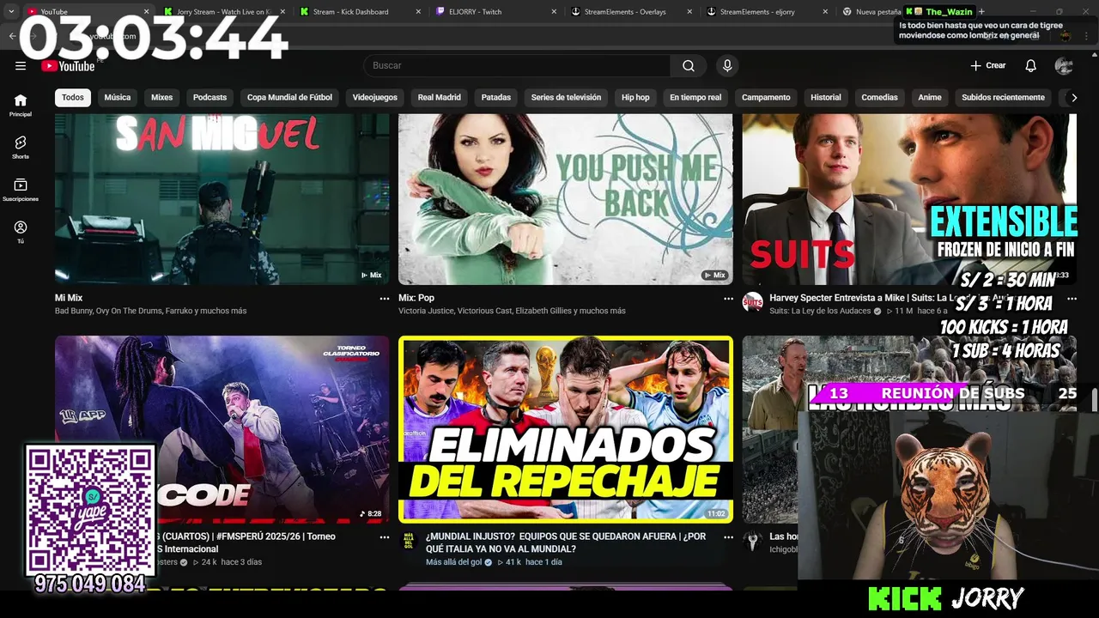
Task: Select the Patadas filter chip
Action: (496, 98)
